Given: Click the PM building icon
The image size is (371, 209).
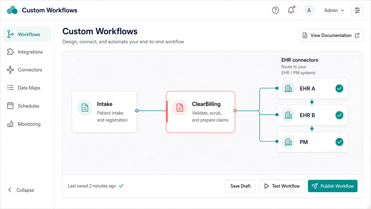Looking at the screenshot, I should tap(288, 142).
